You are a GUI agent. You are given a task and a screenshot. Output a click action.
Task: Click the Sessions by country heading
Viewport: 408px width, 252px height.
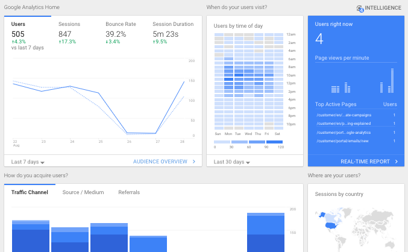339,194
